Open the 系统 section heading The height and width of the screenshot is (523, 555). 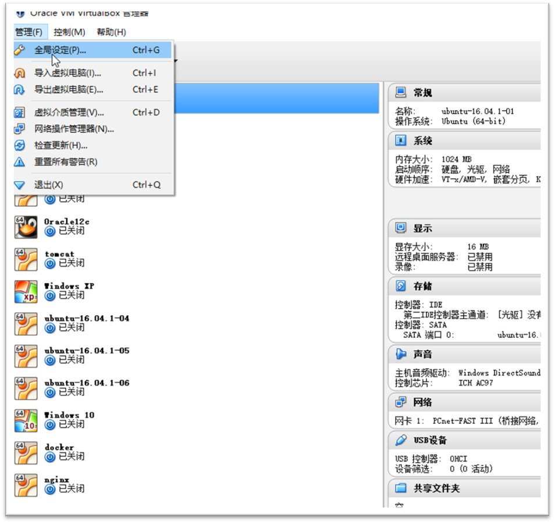click(422, 141)
